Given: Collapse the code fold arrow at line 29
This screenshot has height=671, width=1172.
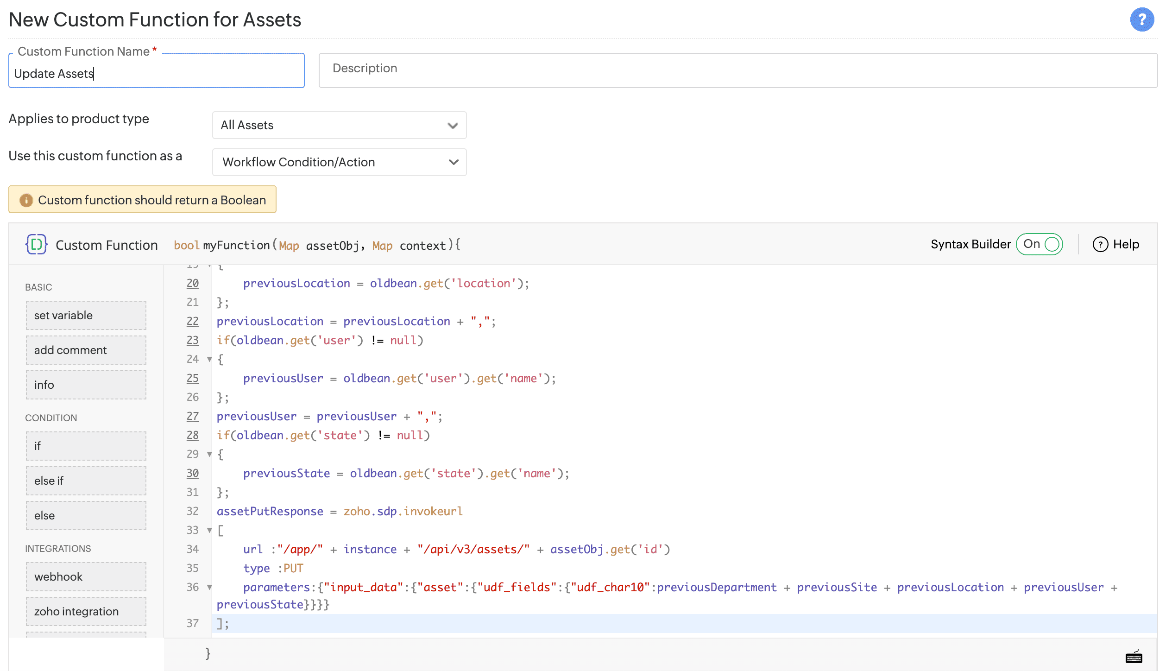Looking at the screenshot, I should point(209,454).
